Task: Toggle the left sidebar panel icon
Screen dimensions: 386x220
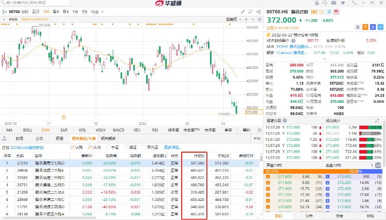Action: pyautogui.click(x=5, y=12)
